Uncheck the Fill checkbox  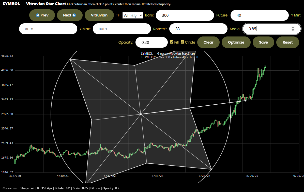172,42
